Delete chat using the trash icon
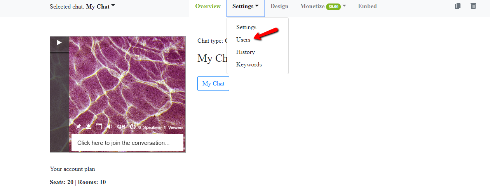The height and width of the screenshot is (188, 490). pyautogui.click(x=473, y=6)
